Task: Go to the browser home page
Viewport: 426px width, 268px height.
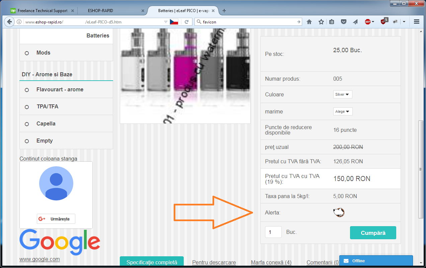Action: coord(309,22)
